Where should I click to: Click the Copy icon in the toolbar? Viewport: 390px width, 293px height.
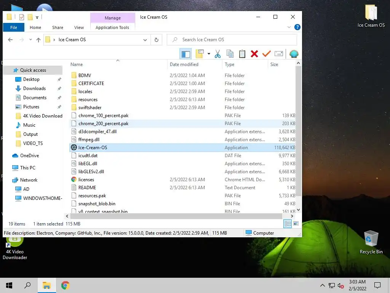(x=230, y=54)
